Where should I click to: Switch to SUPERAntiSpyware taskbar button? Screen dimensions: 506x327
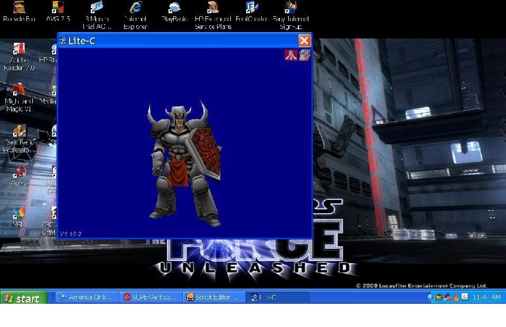(x=151, y=297)
